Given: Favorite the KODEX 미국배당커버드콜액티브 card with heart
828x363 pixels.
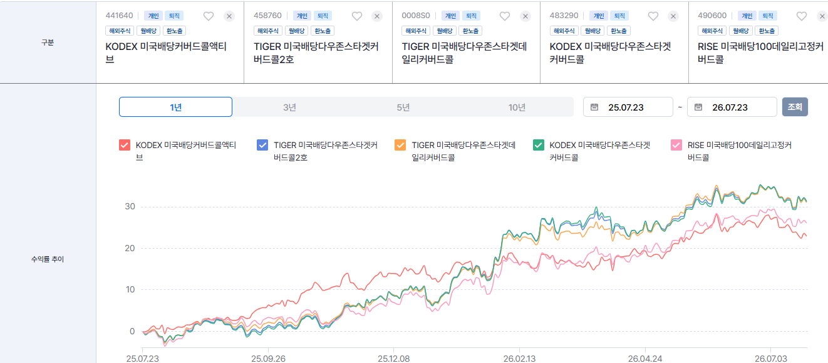Looking at the screenshot, I should (x=209, y=16).
